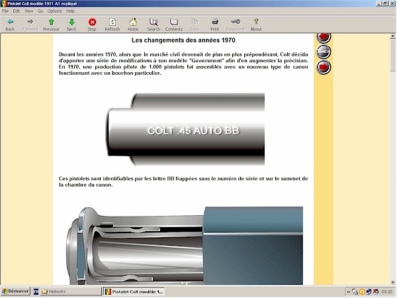Click the round Home button on the page
The image size is (397, 298).
pos(324,52)
